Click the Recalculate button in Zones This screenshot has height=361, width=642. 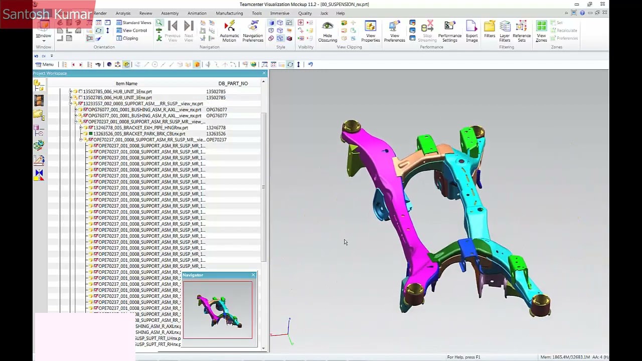(x=563, y=31)
